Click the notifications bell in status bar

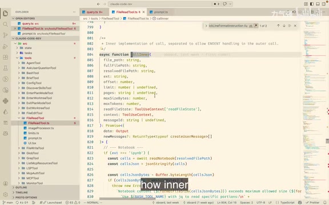325,203
